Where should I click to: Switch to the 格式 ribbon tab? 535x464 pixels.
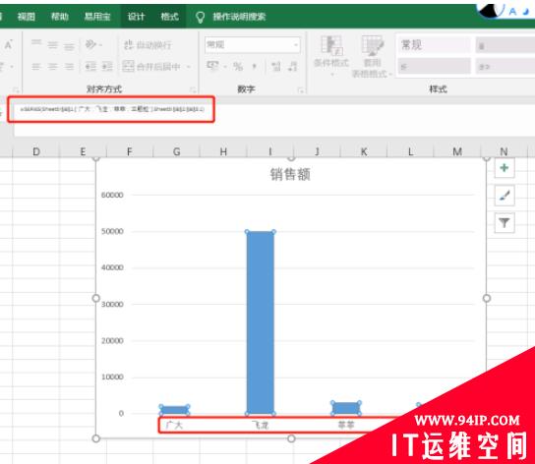click(169, 17)
